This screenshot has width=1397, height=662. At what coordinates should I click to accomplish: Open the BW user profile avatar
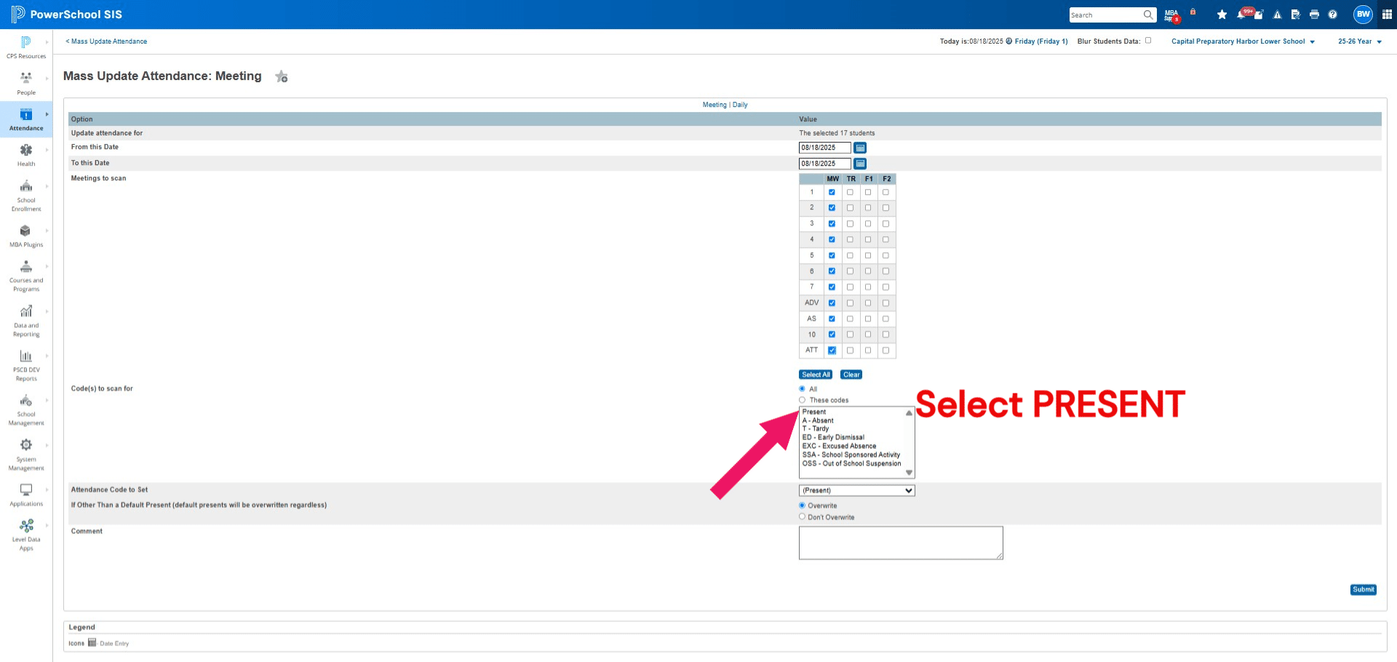point(1363,14)
